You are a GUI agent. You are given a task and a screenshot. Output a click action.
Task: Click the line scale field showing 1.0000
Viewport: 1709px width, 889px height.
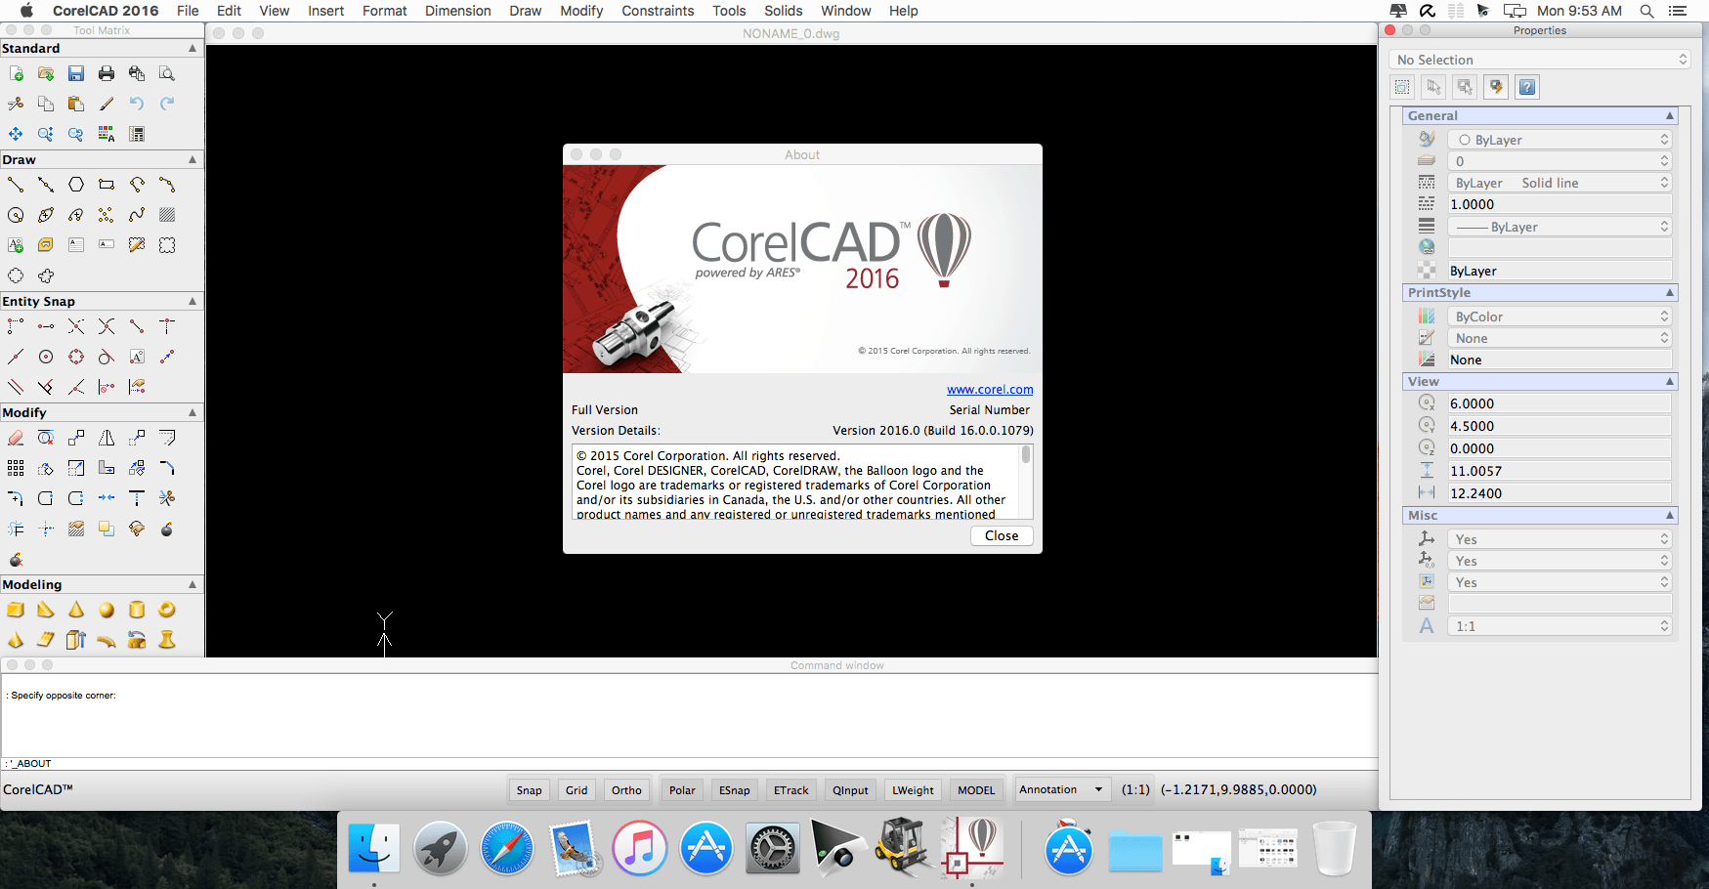[1559, 204]
